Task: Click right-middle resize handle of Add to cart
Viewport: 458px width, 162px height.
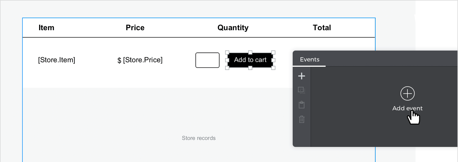Action: 273,60
